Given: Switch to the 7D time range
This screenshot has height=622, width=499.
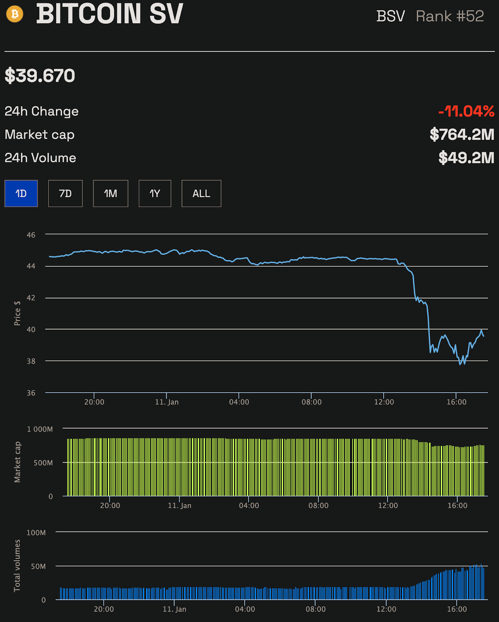Looking at the screenshot, I should coord(65,194).
